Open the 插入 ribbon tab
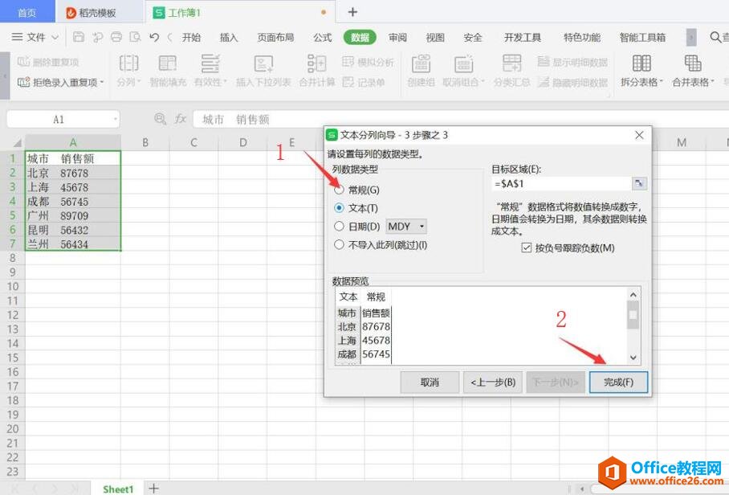729x495 pixels. click(229, 37)
